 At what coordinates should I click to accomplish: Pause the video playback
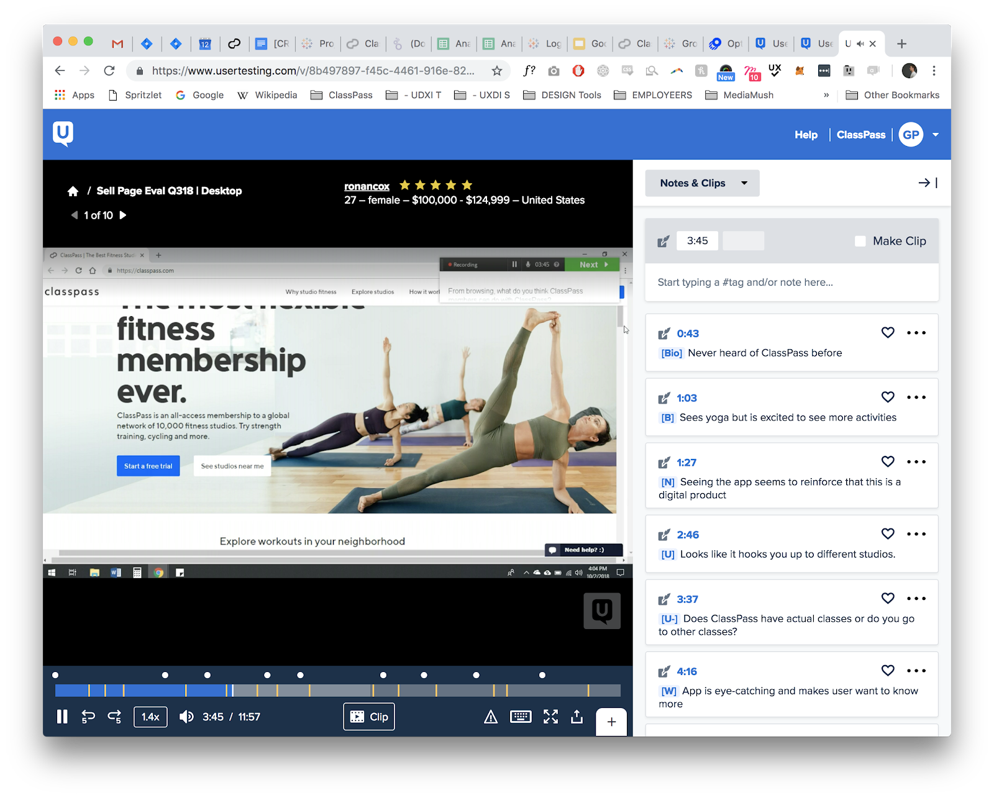62,717
